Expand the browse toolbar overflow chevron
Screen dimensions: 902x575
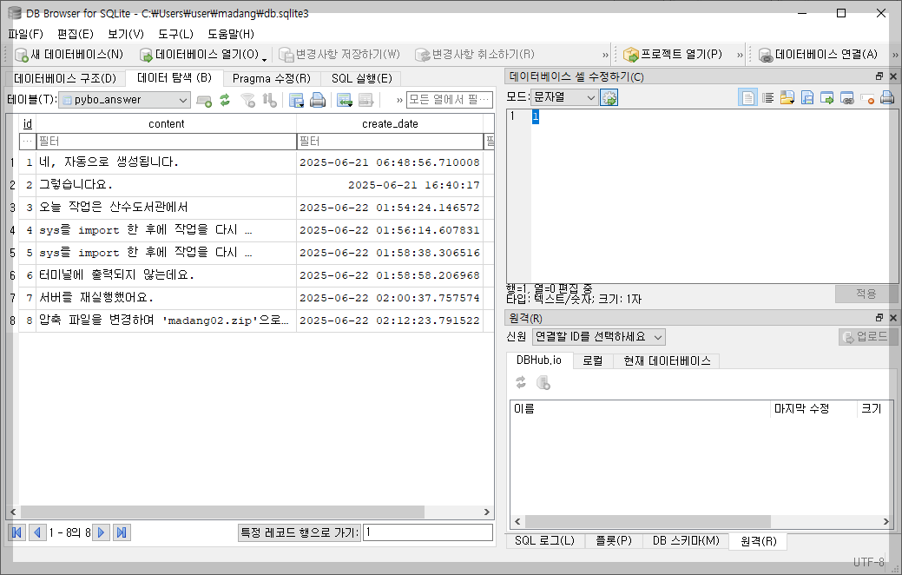click(x=399, y=100)
